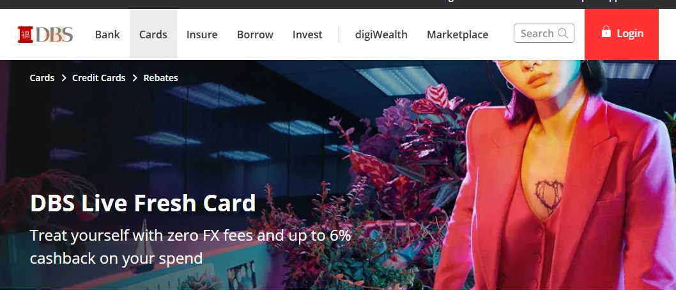Image resolution: width=676 pixels, height=302 pixels.
Task: Select the Rebates breadcrumb link
Action: tap(160, 78)
